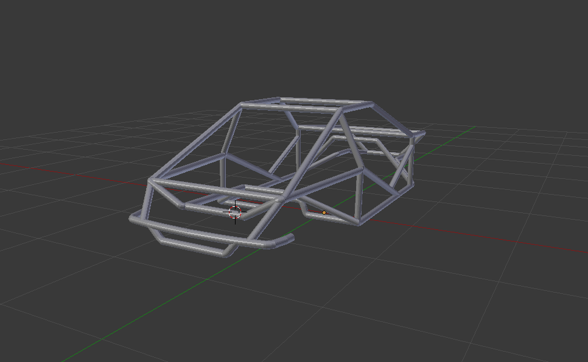Viewport: 588px width, 362px height.
Task: Click the roof tubes of the roll cage
Action: click(x=307, y=105)
